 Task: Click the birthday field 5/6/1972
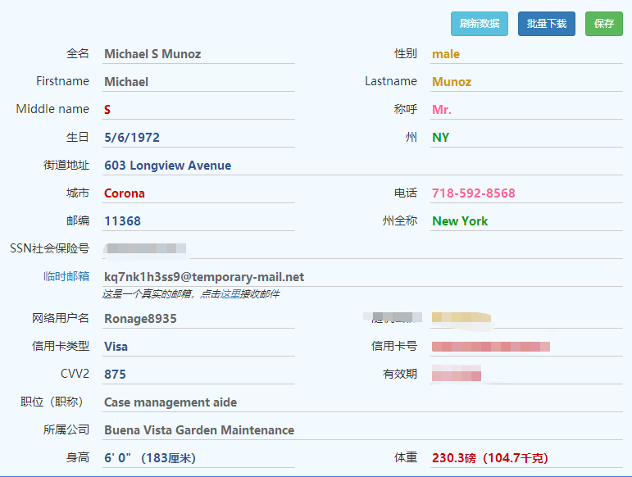click(198, 138)
